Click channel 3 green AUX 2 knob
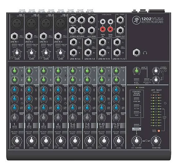The image size is (180, 166). 44,80
